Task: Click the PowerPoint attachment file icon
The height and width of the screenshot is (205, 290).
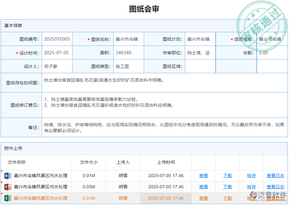Action: (x=7, y=187)
